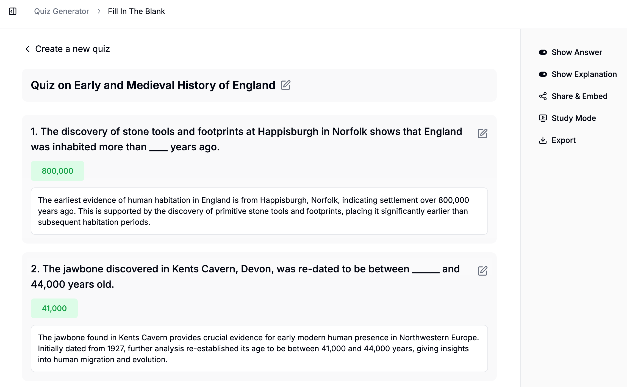Click back arrow beside Create a new quiz
Viewport: 627px width, 387px height.
pyautogui.click(x=27, y=49)
